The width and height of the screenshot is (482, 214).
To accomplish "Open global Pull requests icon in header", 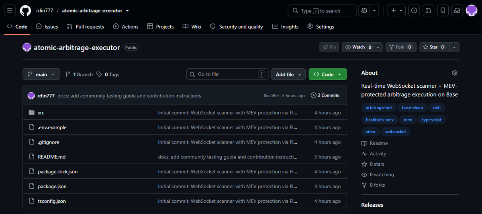I will [429, 10].
